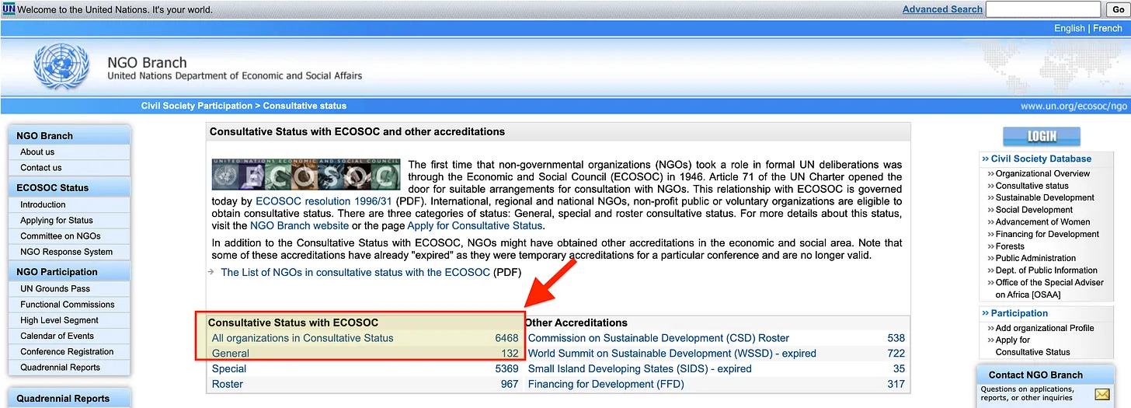This screenshot has width=1131, height=408.
Task: Click the envelope icon in Contact NGO Branch
Action: [x=1102, y=394]
